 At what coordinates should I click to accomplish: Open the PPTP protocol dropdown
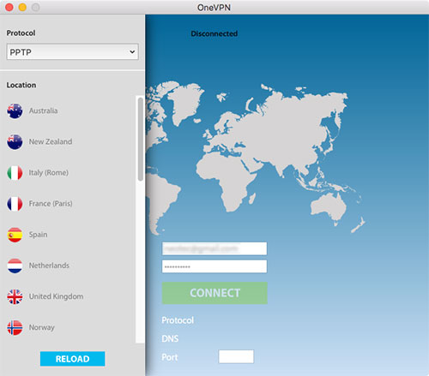point(73,51)
